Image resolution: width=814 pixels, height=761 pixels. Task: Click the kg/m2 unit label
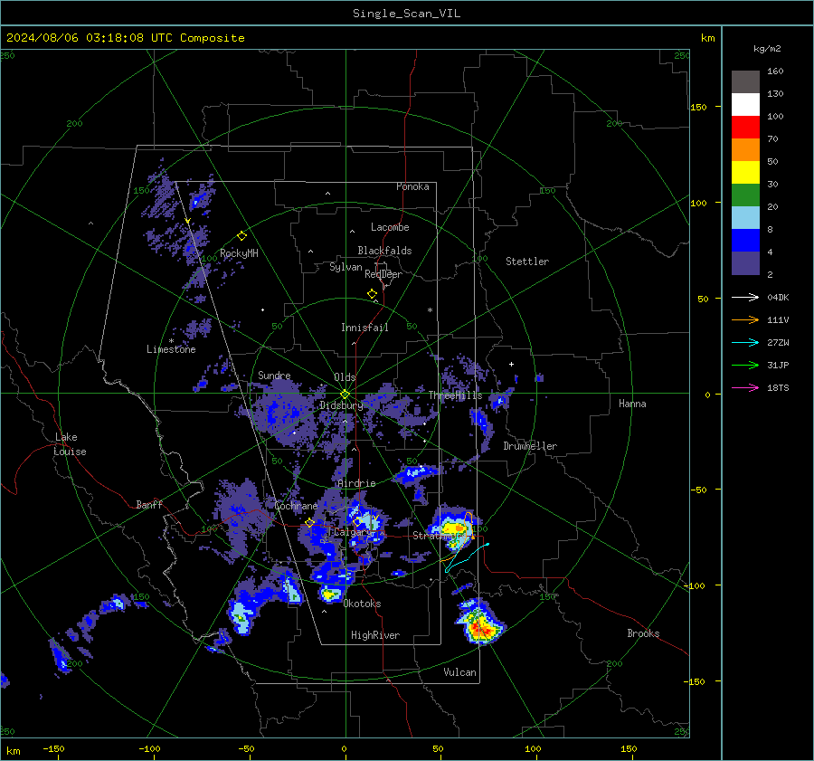point(767,49)
